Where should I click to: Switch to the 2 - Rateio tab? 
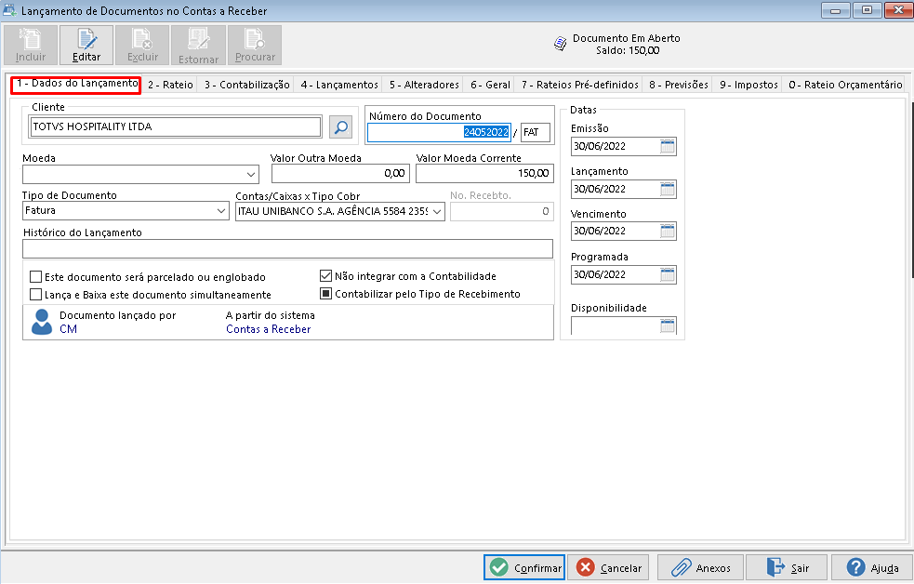pos(170,85)
